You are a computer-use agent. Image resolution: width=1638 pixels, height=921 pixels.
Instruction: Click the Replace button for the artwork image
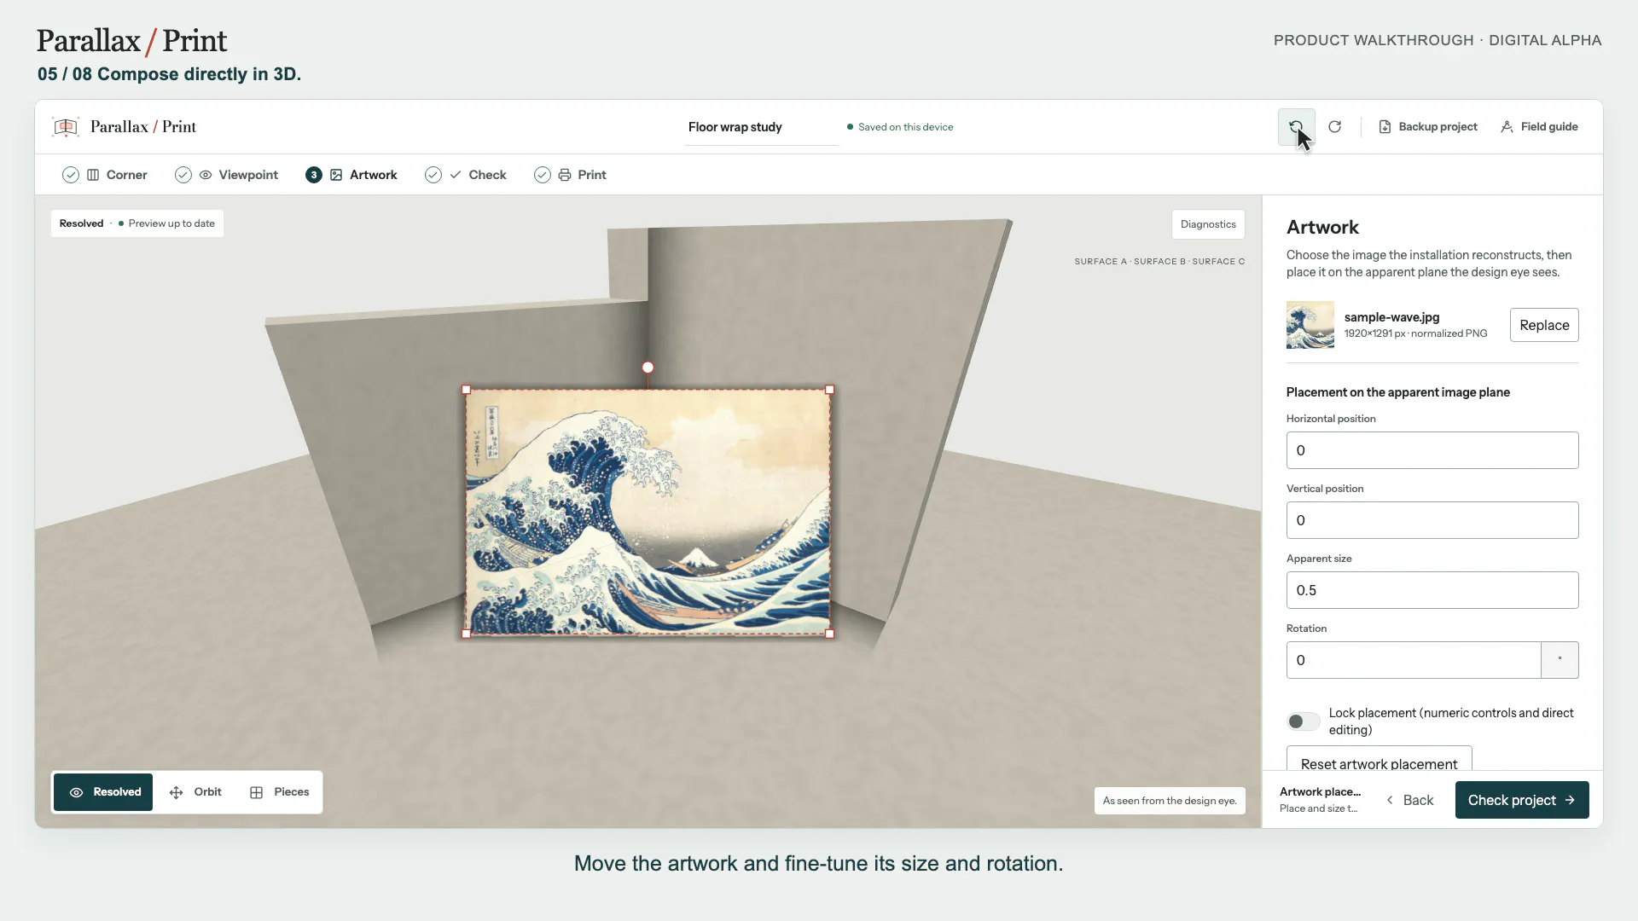pyautogui.click(x=1544, y=325)
